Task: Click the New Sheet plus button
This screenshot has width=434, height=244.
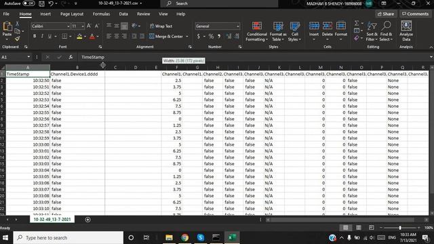Action: (x=87, y=220)
